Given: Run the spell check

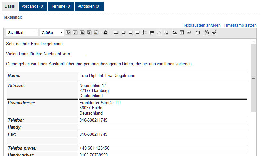Looking at the screenshot, I should click(x=214, y=32).
